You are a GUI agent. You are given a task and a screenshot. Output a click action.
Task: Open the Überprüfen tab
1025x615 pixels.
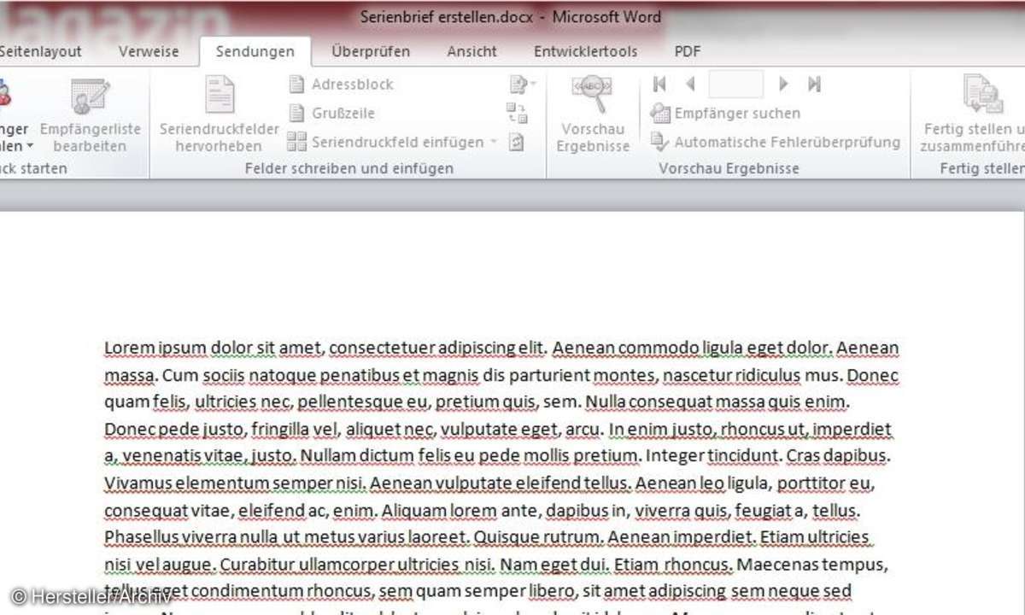click(371, 51)
